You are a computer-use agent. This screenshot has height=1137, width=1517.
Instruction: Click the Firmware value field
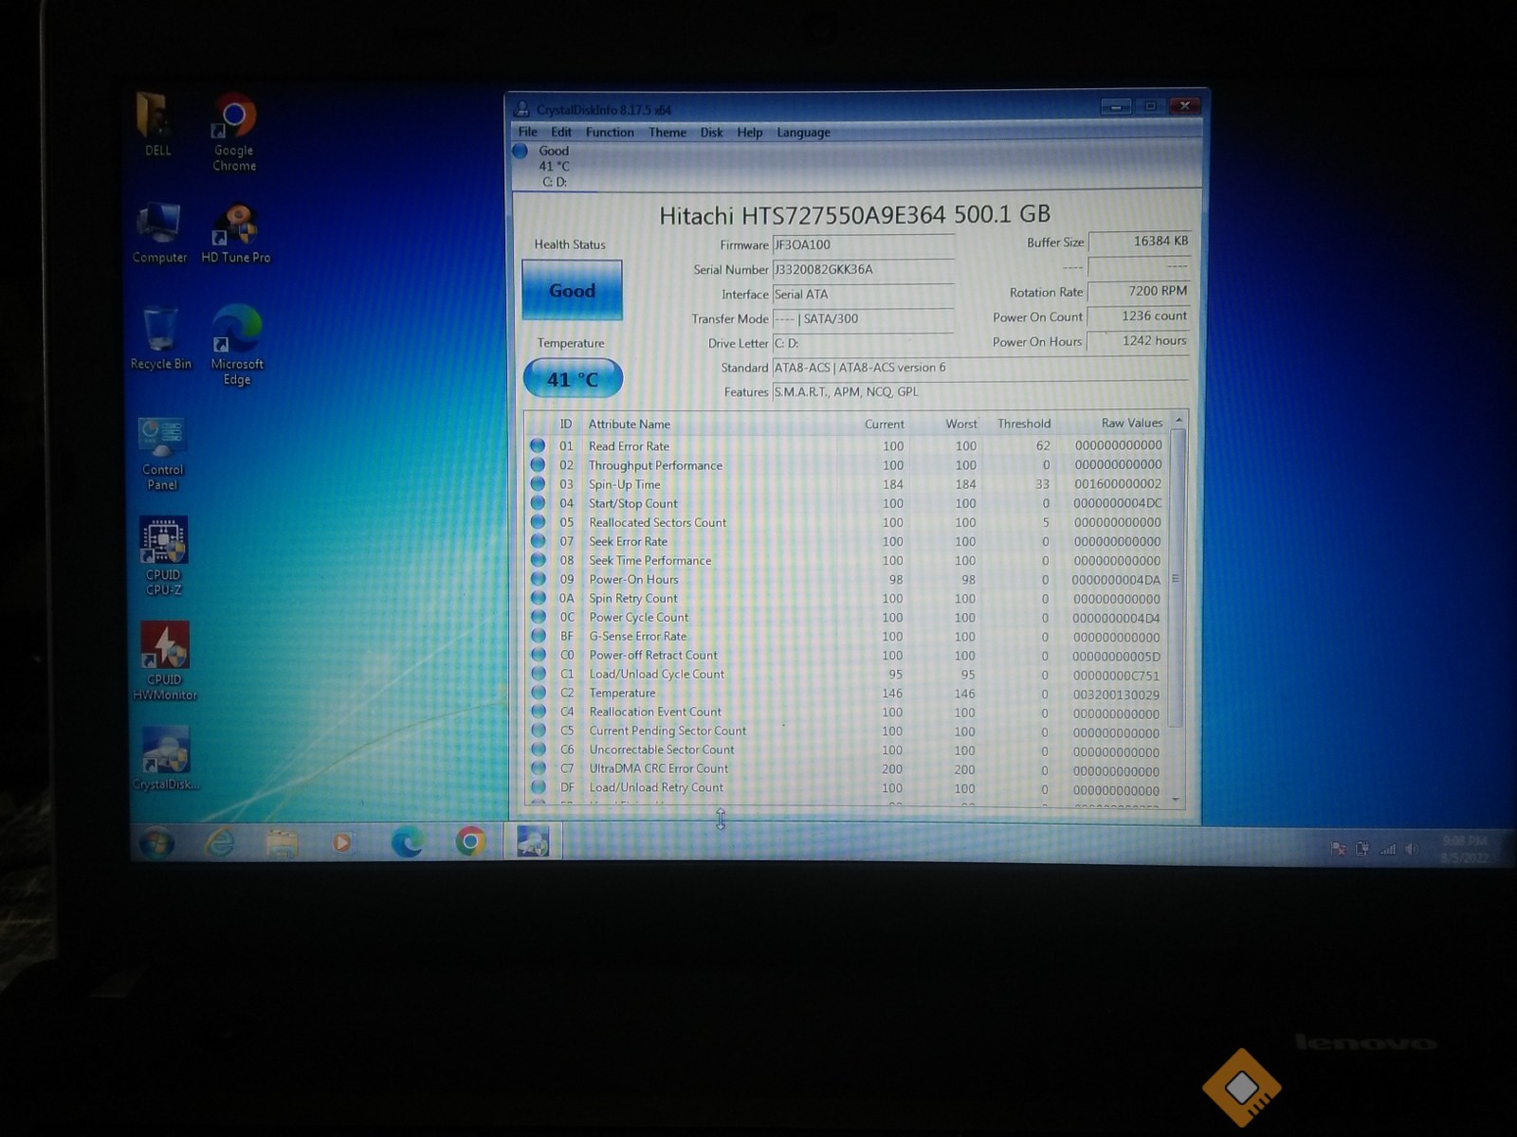point(863,244)
